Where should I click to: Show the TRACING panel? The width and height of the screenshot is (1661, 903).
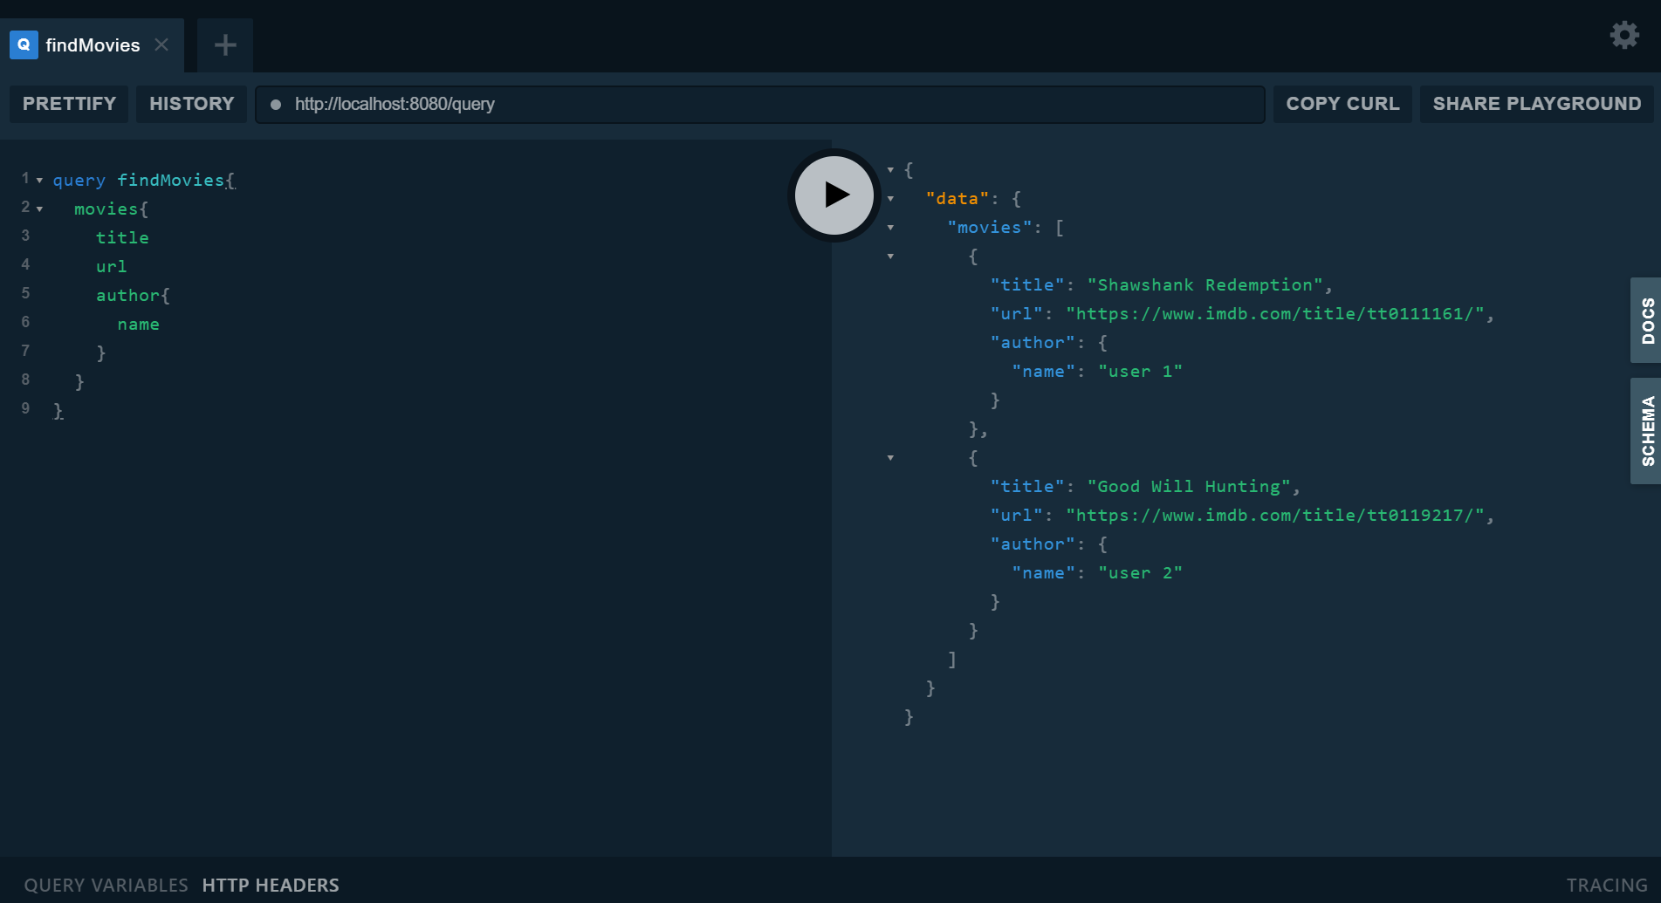pyautogui.click(x=1606, y=885)
